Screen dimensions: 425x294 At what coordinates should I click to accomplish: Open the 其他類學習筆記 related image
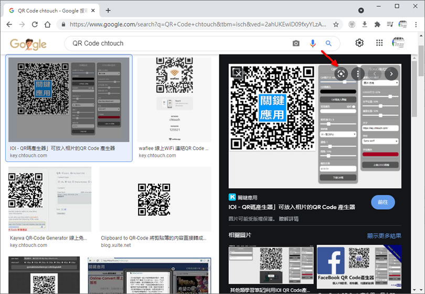tap(271, 265)
